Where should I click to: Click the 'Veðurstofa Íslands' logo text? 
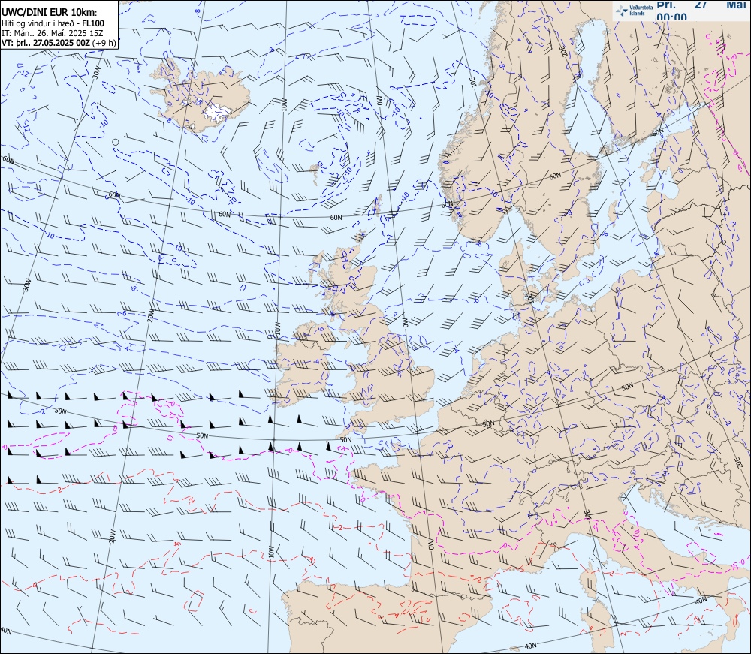(641, 10)
